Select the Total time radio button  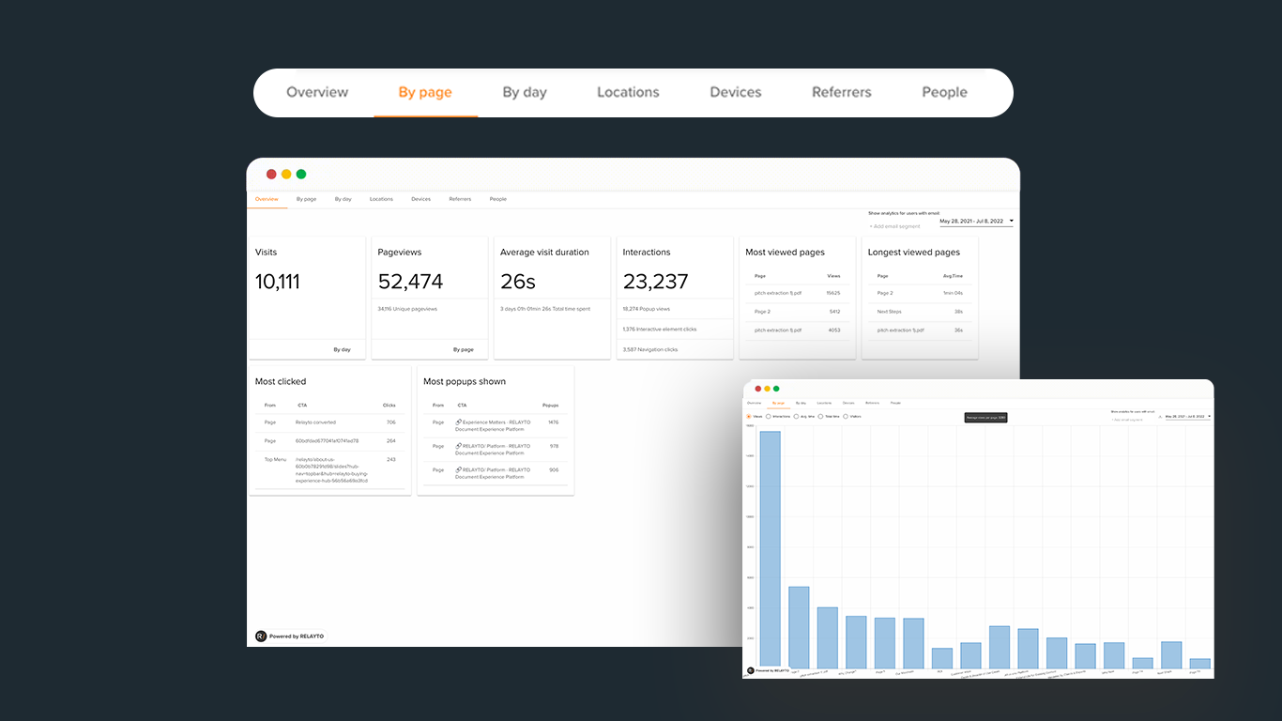pos(820,416)
